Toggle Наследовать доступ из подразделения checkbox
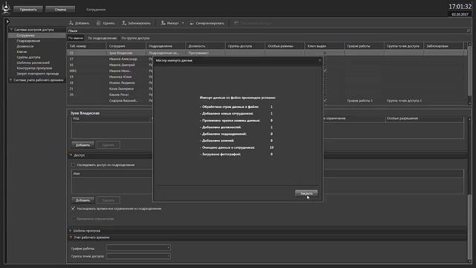The width and height of the screenshot is (476, 268). pos(73,165)
